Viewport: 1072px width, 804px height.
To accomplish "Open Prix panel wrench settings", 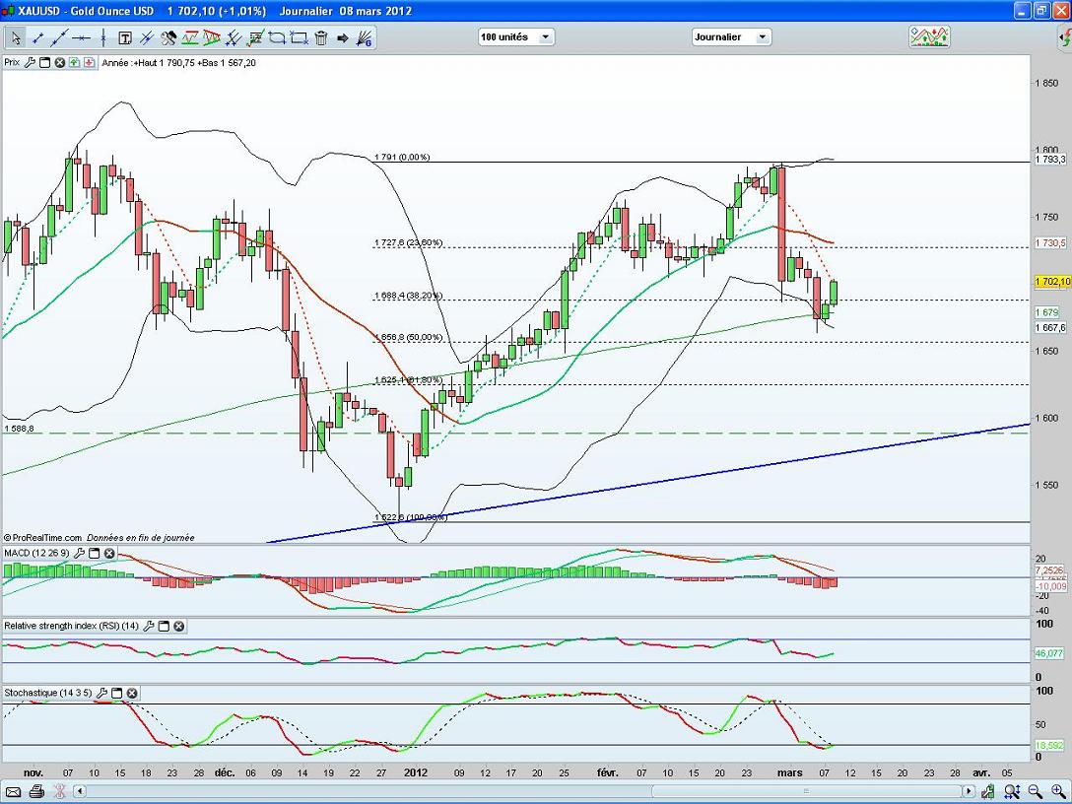I will (30, 63).
